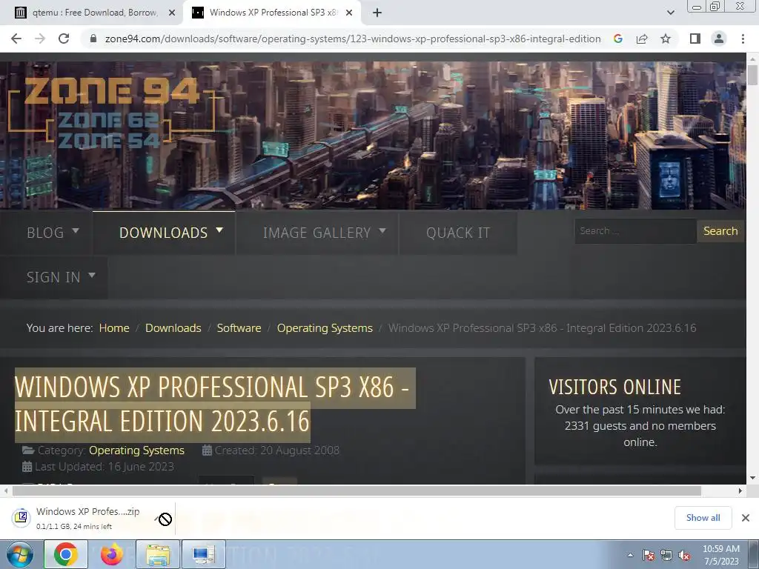Bookmark this page with the star
This screenshot has width=759, height=569.
pyautogui.click(x=666, y=39)
